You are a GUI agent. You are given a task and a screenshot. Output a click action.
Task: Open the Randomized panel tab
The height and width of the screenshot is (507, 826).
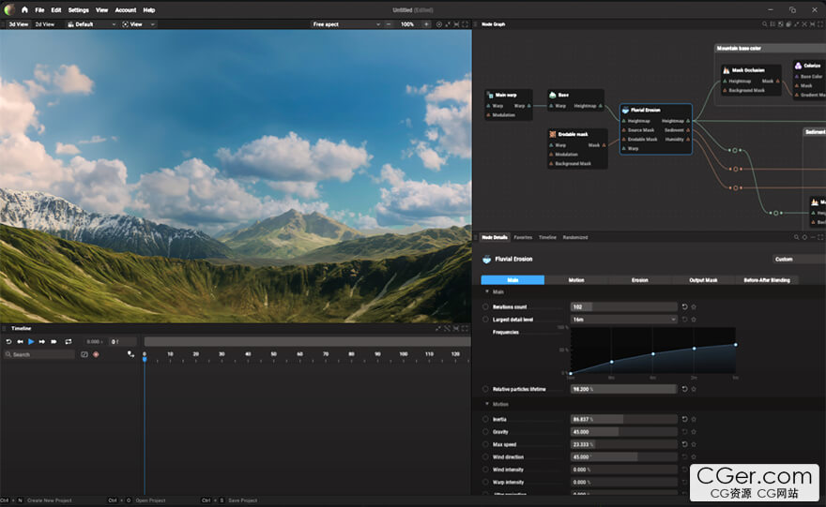(574, 237)
